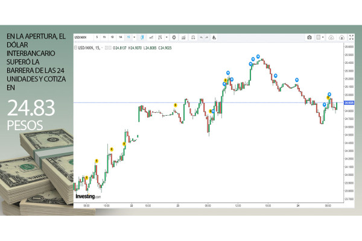
Task: Click the bar chart type icon
Action: point(159,37)
